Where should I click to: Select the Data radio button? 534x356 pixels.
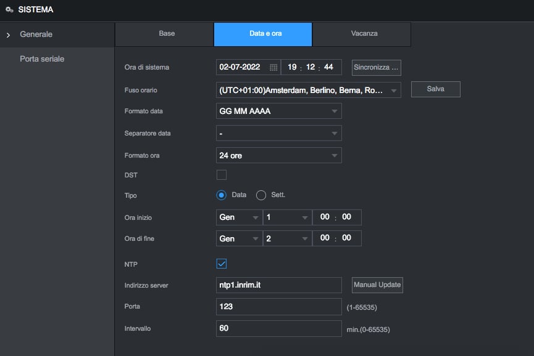point(222,195)
